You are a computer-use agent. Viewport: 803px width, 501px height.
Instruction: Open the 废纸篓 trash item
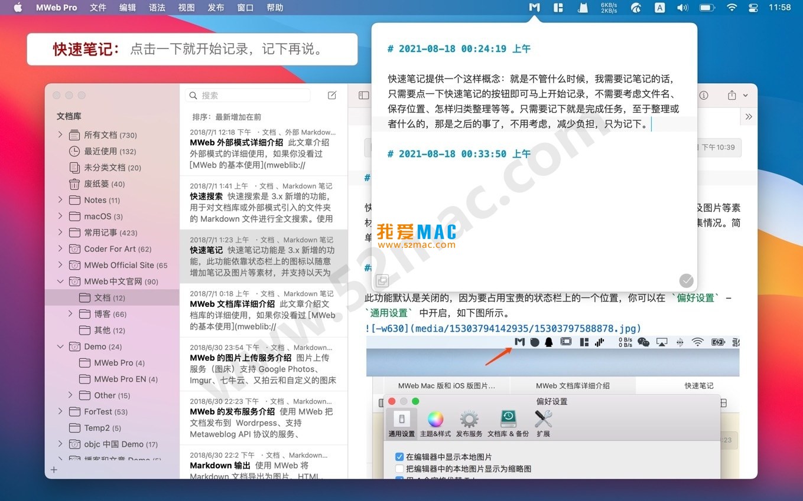[112, 184]
